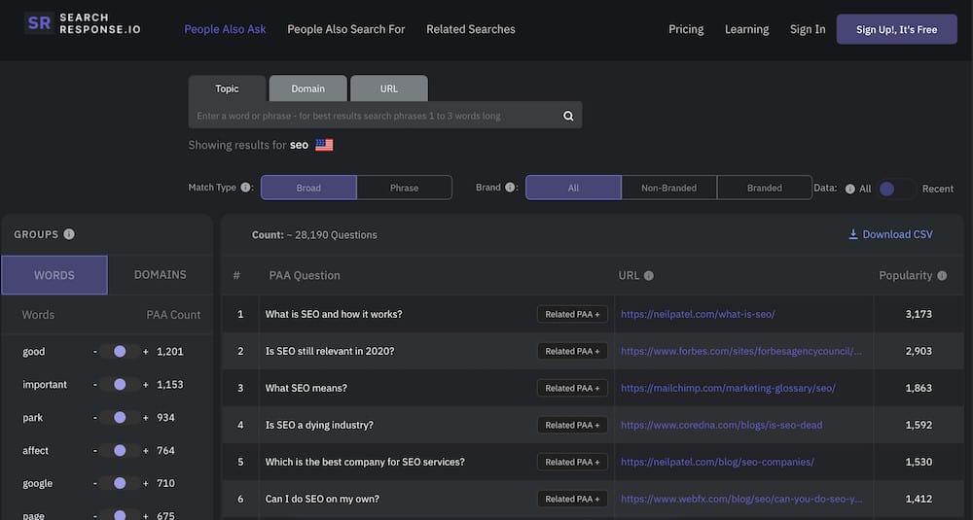This screenshot has width=973, height=520.
Task: Switch to the Topic search tab
Action: (x=227, y=88)
